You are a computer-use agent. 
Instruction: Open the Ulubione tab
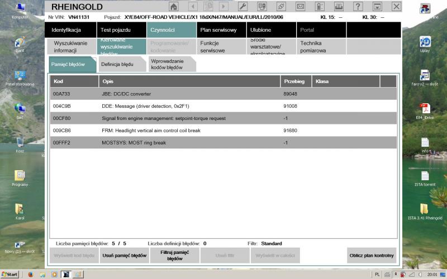[271, 30]
